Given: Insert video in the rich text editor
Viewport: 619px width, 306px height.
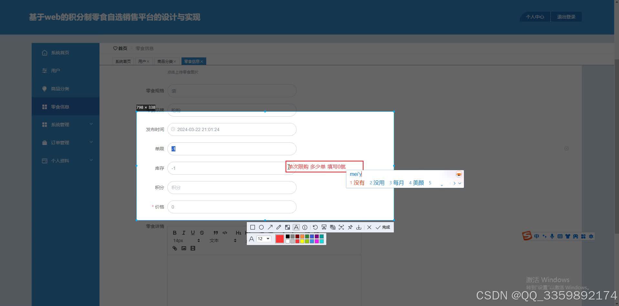Looking at the screenshot, I should click(x=193, y=248).
